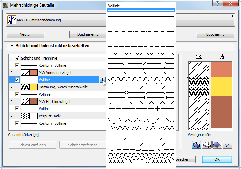Screen dimensions: 241x169
Task: Click the MW HLZ composite hatch thumbnail icon
Action: tap(11, 20)
